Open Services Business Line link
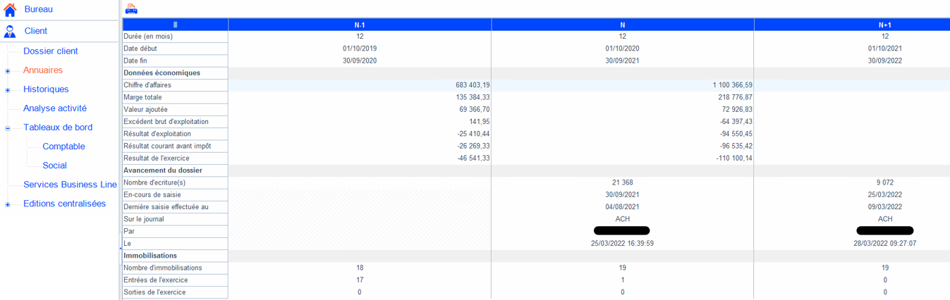950x300 pixels. click(70, 185)
